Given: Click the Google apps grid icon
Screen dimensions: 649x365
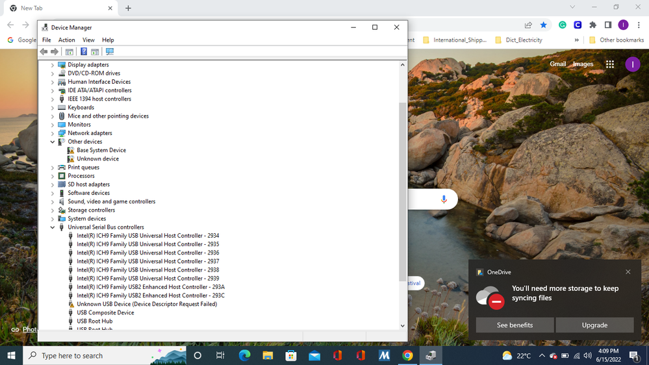Looking at the screenshot, I should [609, 64].
